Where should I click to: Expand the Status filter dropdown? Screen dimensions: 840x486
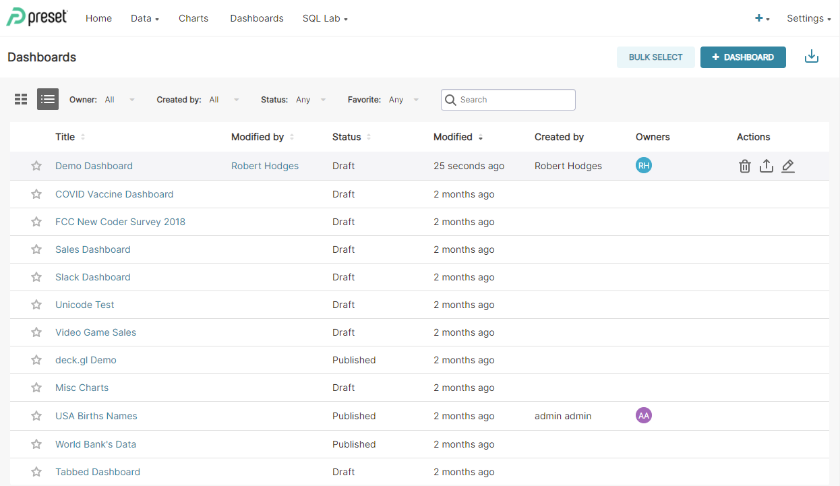(310, 99)
